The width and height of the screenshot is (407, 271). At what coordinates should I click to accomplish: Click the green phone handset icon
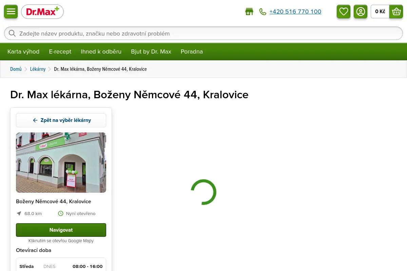coord(263,12)
